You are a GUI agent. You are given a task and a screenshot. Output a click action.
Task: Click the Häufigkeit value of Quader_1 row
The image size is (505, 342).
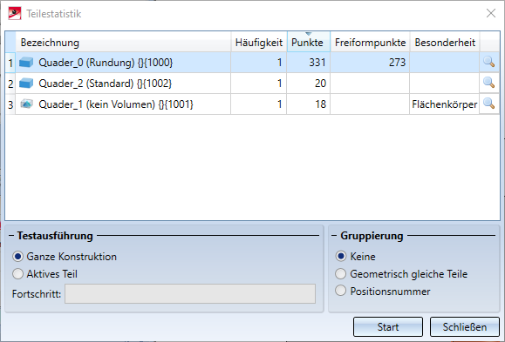[x=280, y=104]
